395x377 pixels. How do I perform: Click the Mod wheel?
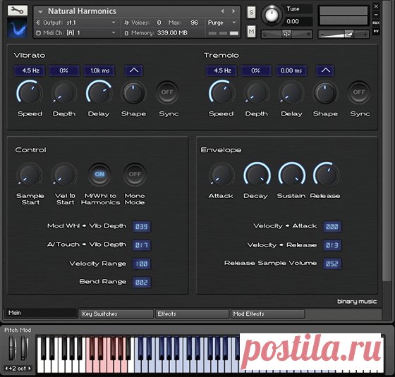(x=24, y=348)
